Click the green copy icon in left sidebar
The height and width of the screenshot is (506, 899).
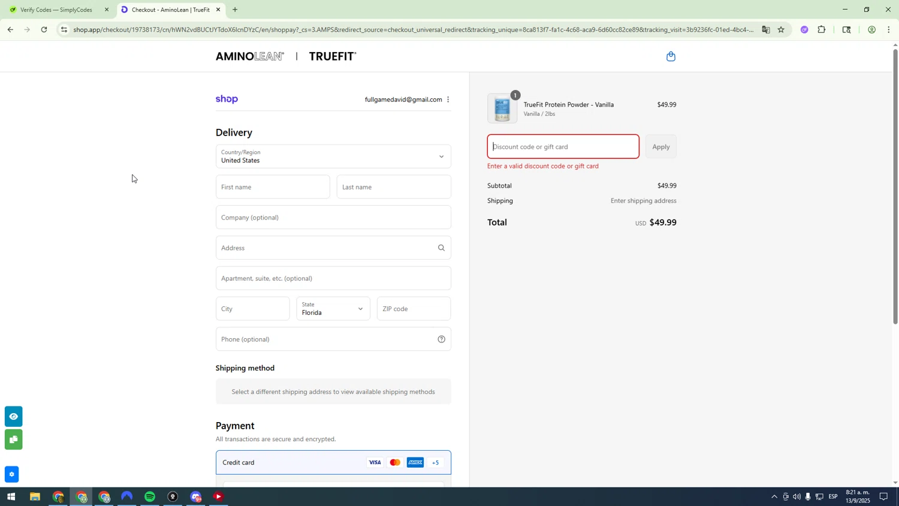(13, 439)
